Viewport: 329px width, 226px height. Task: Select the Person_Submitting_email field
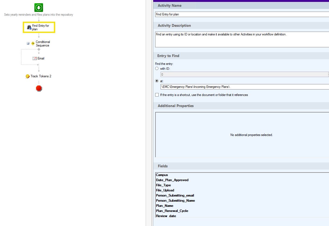(x=175, y=195)
